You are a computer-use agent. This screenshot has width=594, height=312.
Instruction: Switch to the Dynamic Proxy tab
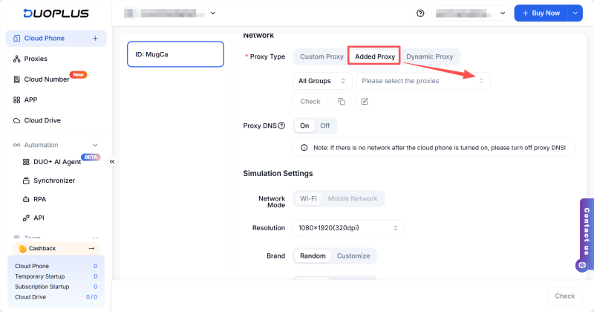429,56
